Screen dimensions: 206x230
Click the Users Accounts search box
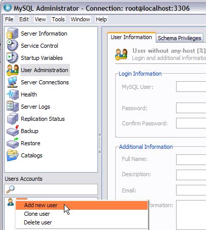51,189
